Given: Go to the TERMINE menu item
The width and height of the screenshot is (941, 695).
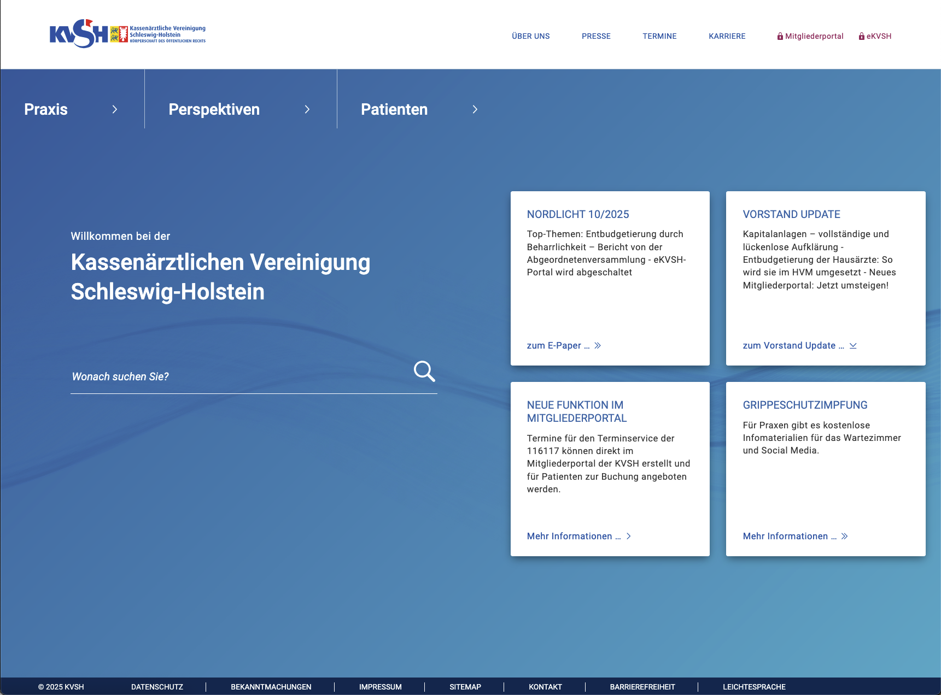Looking at the screenshot, I should point(659,37).
